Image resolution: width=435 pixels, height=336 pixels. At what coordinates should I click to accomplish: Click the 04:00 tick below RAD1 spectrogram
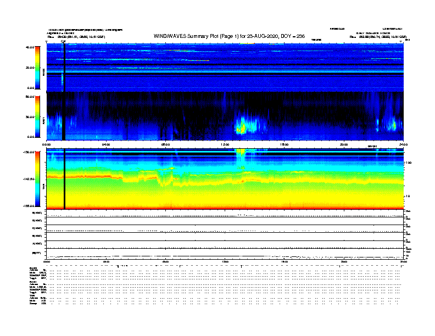(106, 144)
